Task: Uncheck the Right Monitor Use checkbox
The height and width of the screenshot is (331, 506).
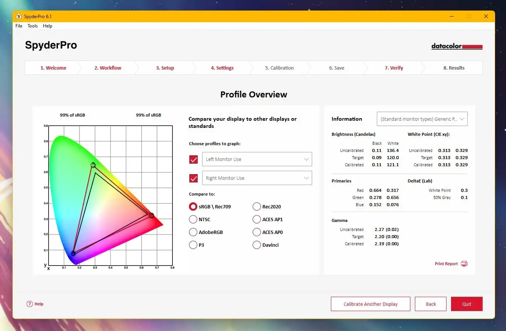Action: tap(194, 178)
